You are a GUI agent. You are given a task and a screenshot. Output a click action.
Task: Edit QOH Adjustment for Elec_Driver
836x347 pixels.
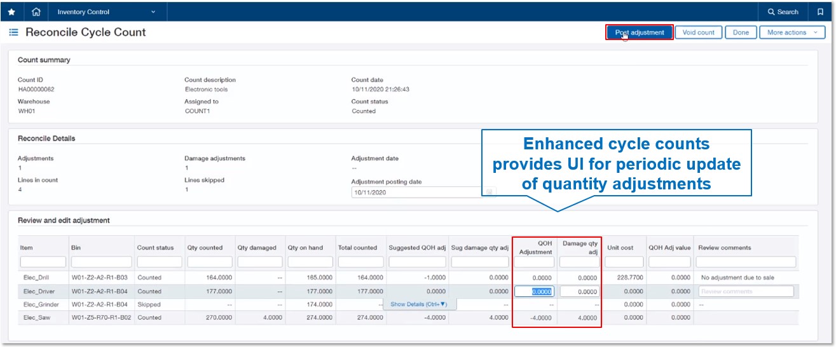pos(534,292)
